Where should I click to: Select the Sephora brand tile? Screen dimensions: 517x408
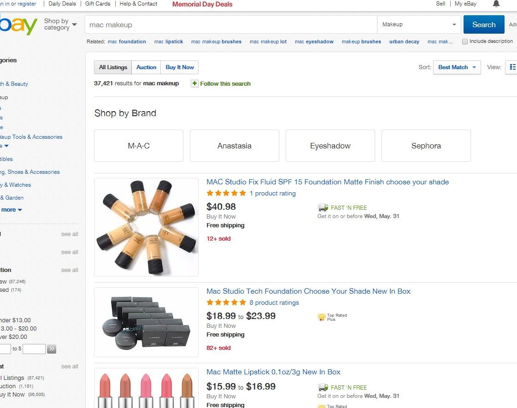pos(426,146)
